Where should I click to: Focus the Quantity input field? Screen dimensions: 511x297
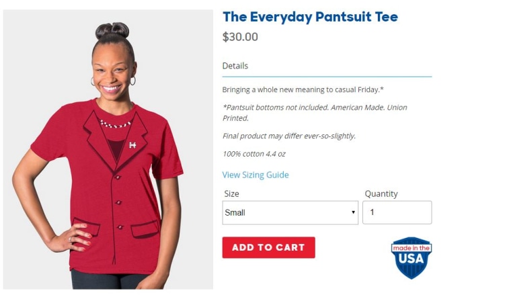[397, 212]
